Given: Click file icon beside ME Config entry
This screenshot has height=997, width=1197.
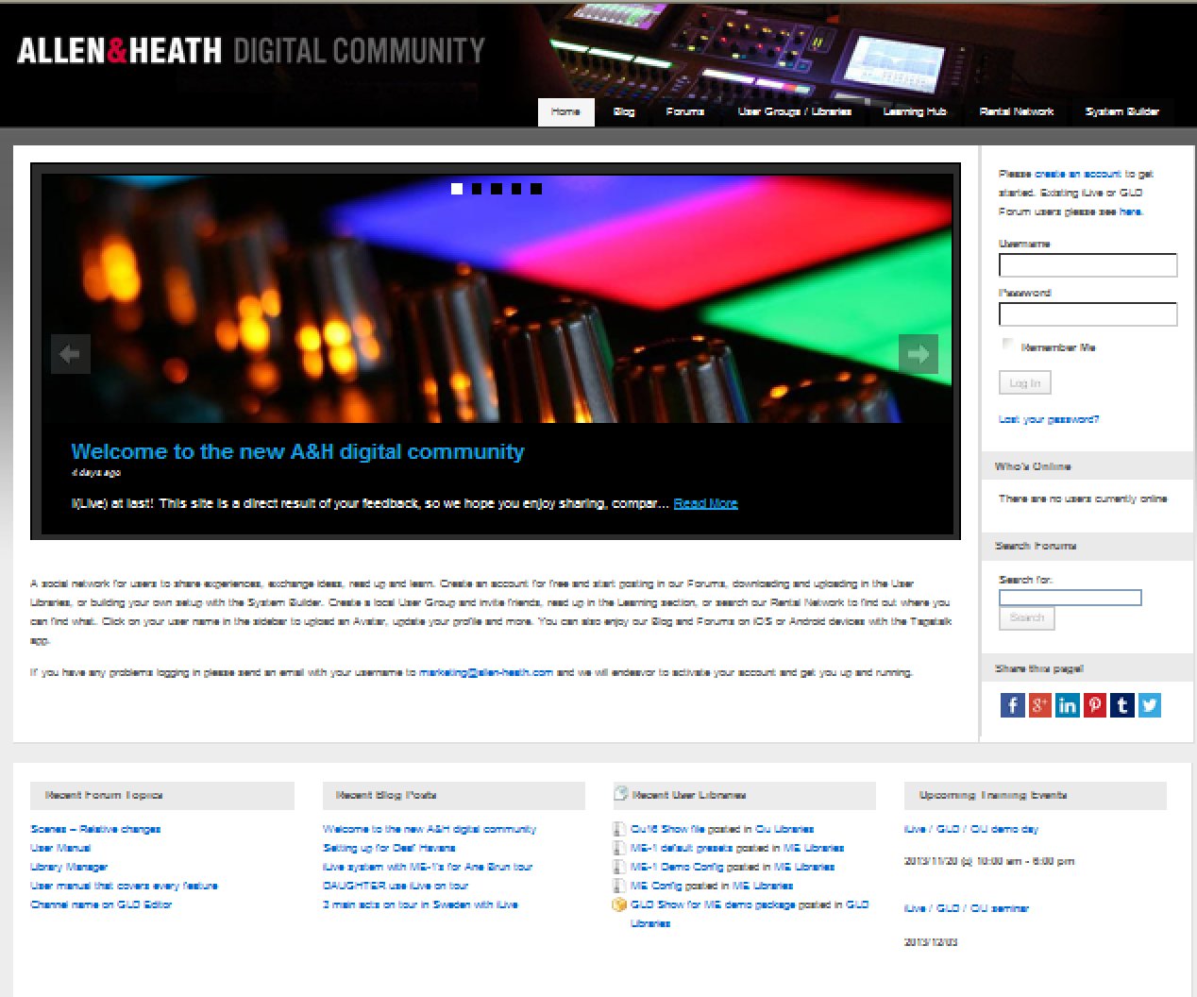Looking at the screenshot, I should (619, 886).
